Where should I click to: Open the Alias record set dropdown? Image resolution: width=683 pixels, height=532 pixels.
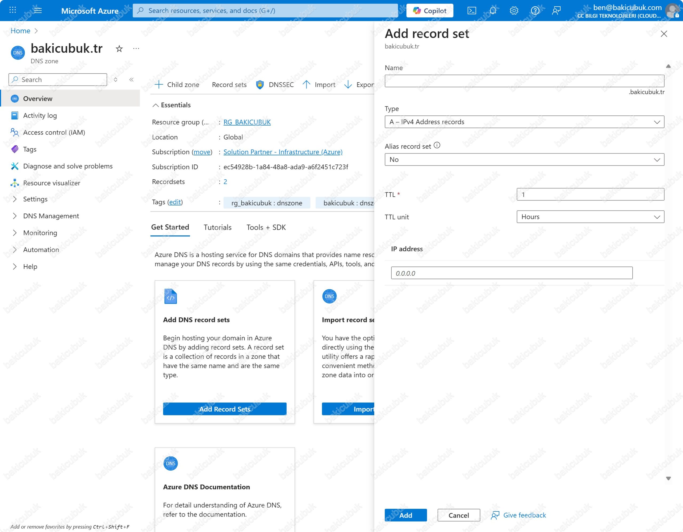[524, 160]
